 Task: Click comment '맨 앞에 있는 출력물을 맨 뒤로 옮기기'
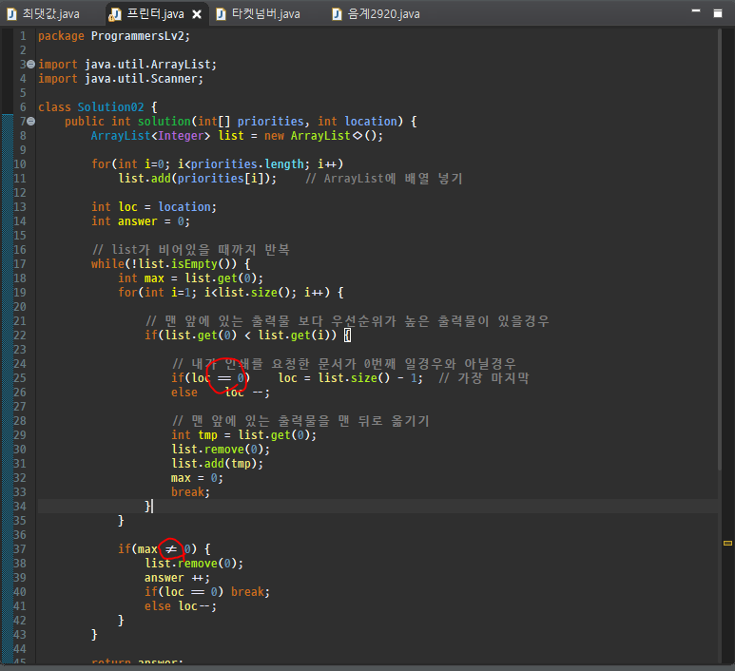pos(310,421)
